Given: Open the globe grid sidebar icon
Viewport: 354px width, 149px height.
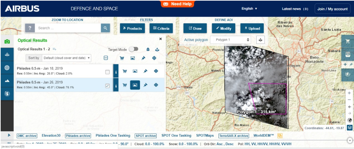Looking at the screenshot, I should (x=7, y=67).
